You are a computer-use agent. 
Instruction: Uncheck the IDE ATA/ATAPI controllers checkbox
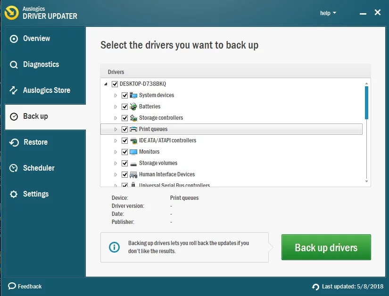point(124,140)
